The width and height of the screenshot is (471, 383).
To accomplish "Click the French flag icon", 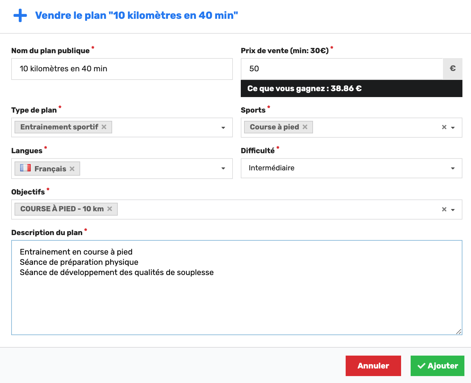I will tap(25, 168).
